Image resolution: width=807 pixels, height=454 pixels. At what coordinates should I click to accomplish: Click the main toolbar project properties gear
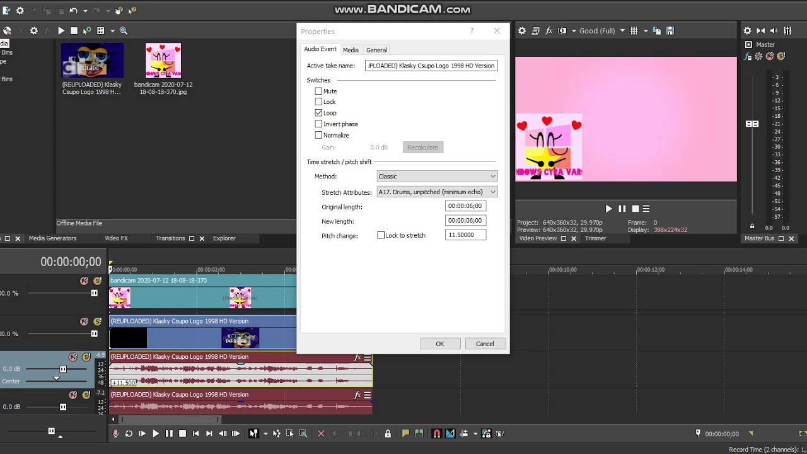(20, 11)
